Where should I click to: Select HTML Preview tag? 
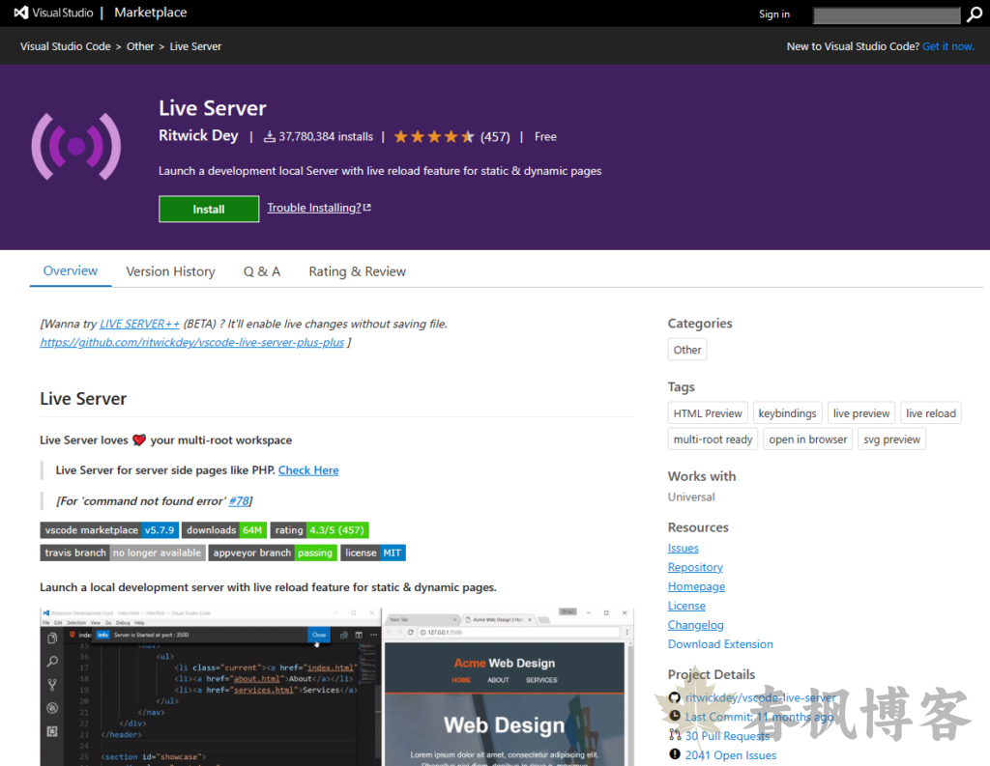pyautogui.click(x=708, y=413)
